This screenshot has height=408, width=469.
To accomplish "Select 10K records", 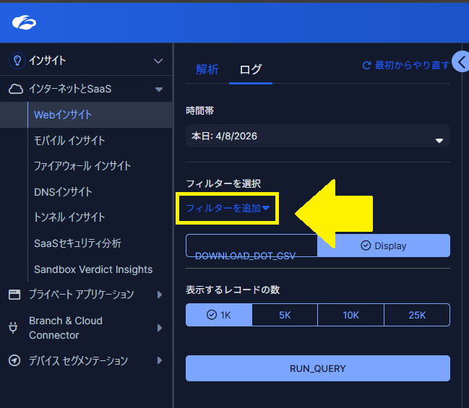I will tap(351, 315).
